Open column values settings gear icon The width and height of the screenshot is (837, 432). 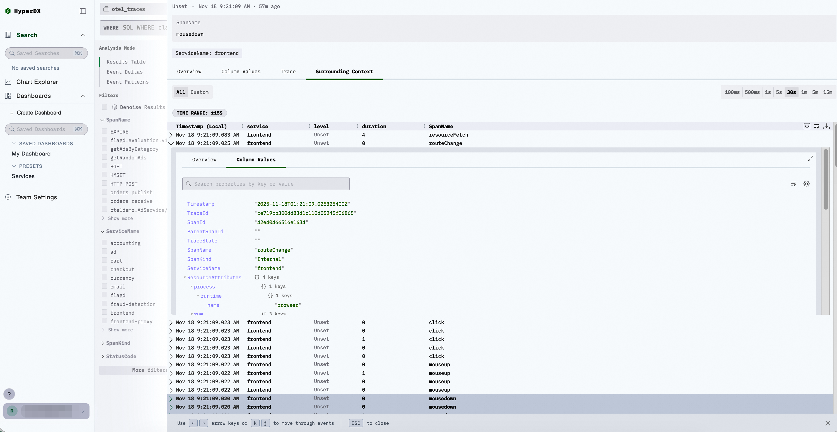pos(806,184)
